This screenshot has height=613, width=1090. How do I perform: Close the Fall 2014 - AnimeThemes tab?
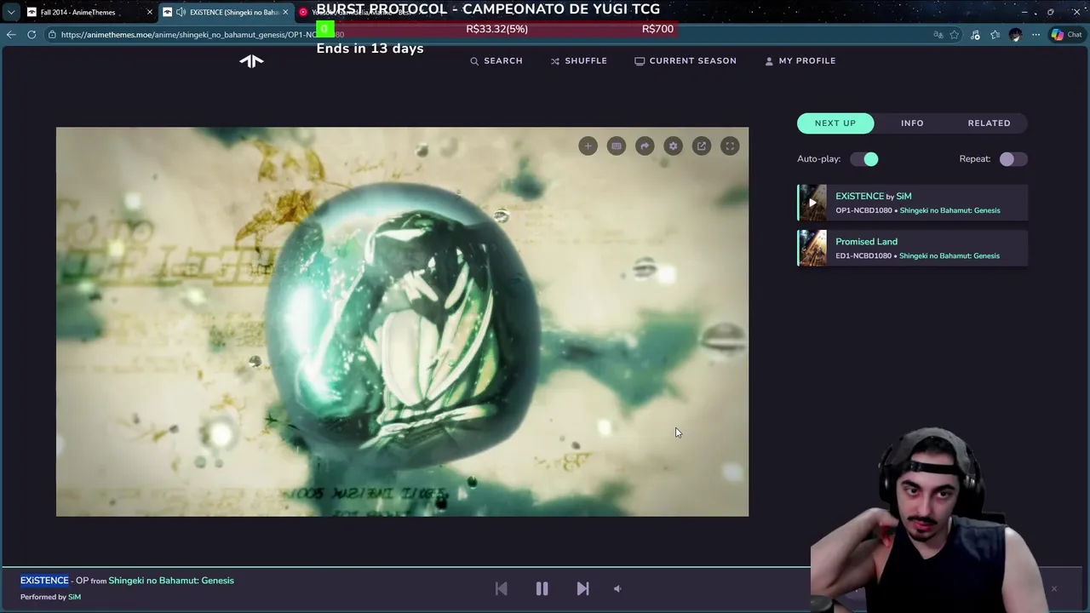coord(149,12)
